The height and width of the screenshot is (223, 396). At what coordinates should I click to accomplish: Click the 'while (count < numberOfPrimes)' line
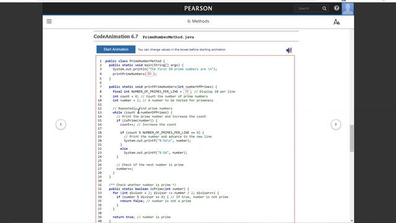(142, 112)
